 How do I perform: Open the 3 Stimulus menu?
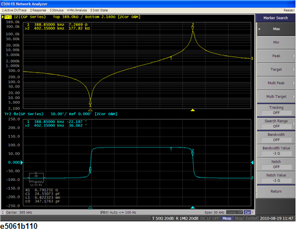click(57, 10)
